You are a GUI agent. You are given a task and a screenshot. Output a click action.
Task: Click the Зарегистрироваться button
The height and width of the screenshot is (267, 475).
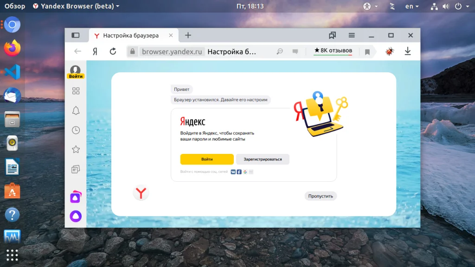pos(263,159)
